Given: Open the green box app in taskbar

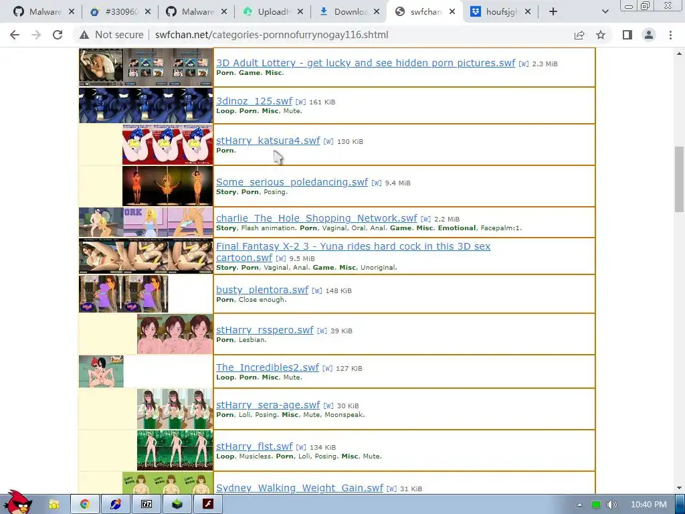Looking at the screenshot, I should coord(177,505).
